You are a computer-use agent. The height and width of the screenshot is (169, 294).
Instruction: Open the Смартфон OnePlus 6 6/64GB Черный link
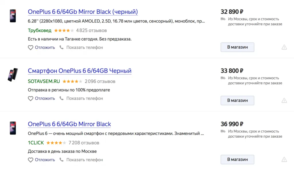tap(80, 71)
